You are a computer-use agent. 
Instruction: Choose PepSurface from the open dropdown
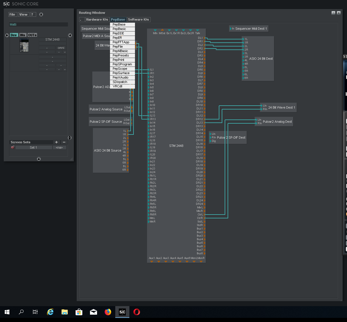click(122, 73)
